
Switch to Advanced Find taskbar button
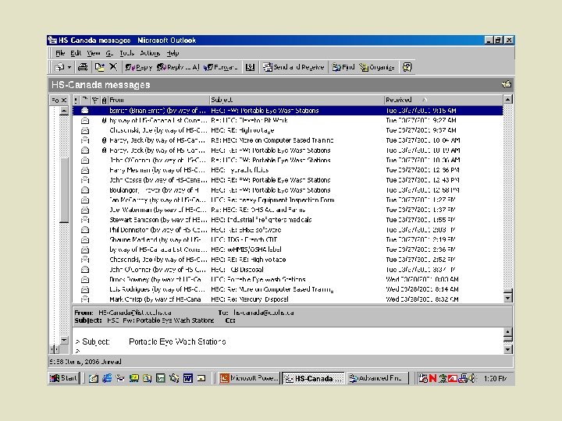point(378,378)
